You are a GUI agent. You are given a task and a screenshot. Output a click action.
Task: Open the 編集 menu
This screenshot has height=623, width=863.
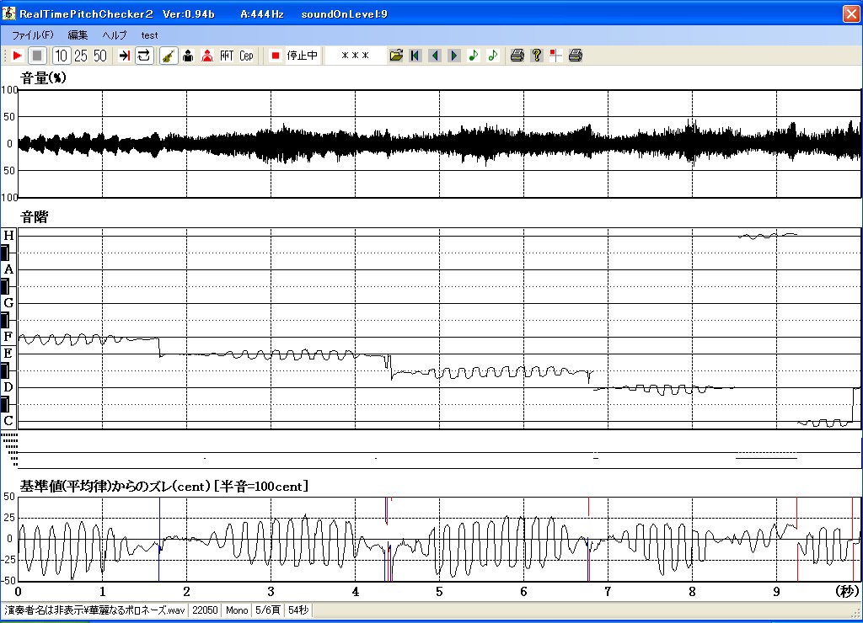pos(78,35)
